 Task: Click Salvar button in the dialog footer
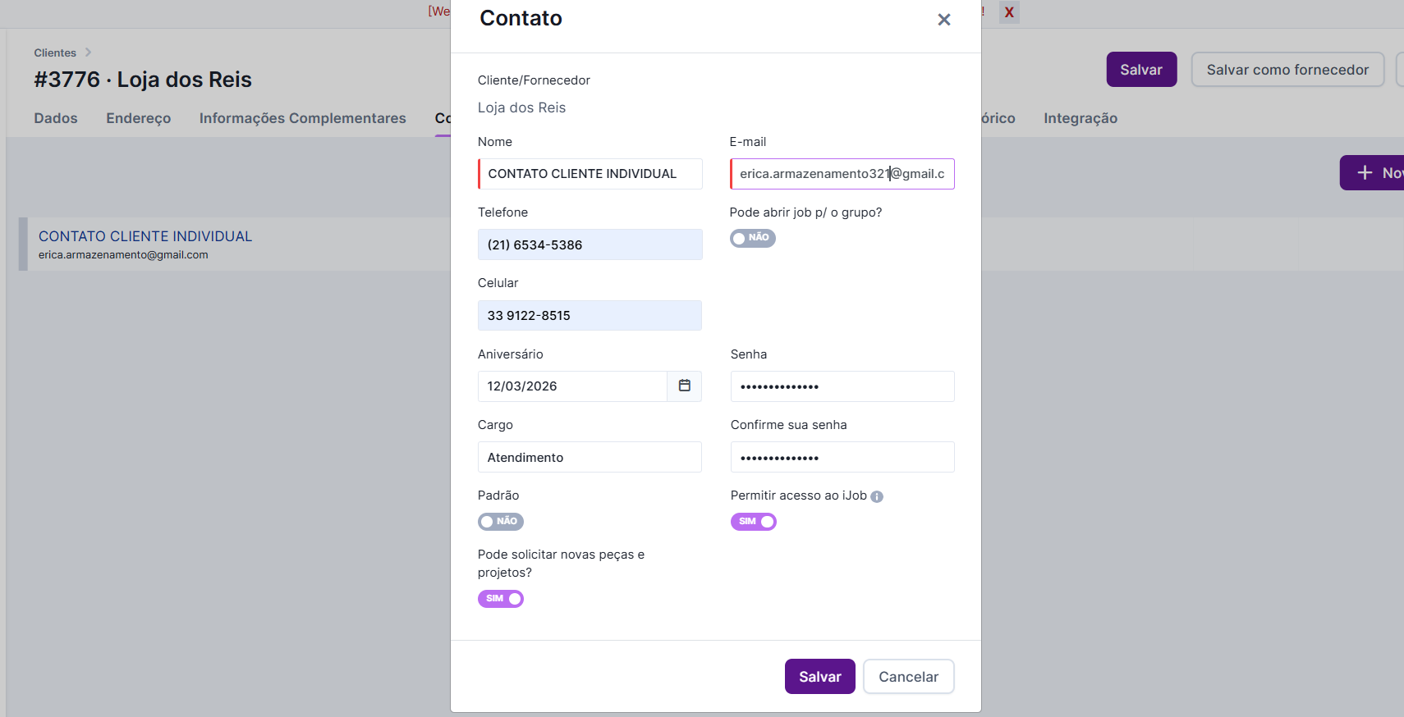coord(819,677)
